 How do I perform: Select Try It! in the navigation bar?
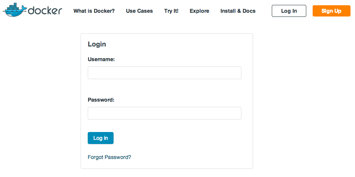(x=171, y=11)
